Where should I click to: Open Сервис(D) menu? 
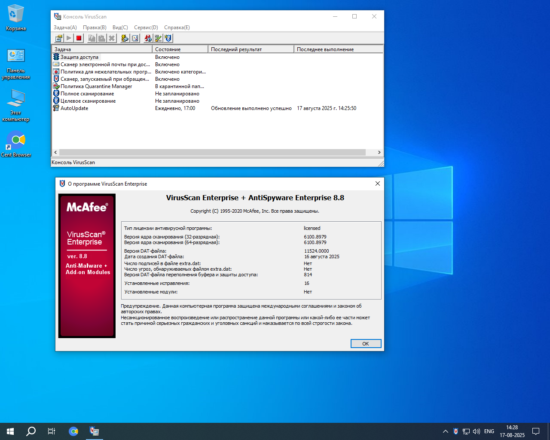146,27
